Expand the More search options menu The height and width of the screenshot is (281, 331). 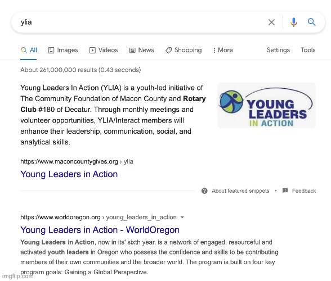(x=223, y=50)
